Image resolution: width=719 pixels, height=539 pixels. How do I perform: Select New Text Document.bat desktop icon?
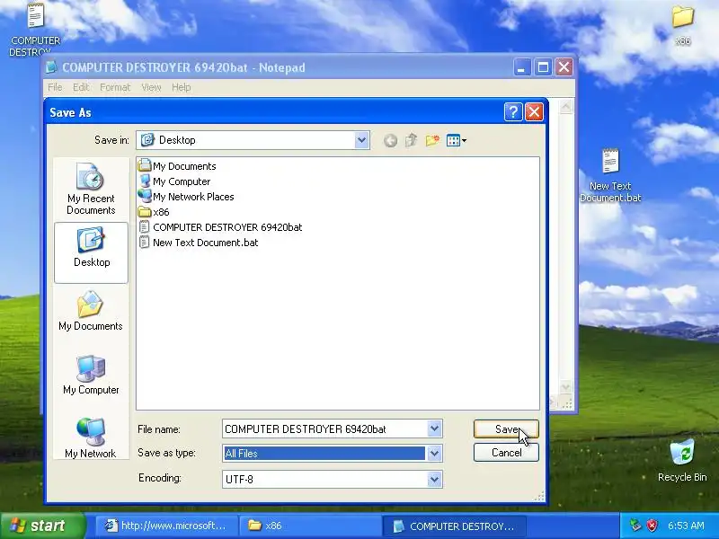coord(610,175)
